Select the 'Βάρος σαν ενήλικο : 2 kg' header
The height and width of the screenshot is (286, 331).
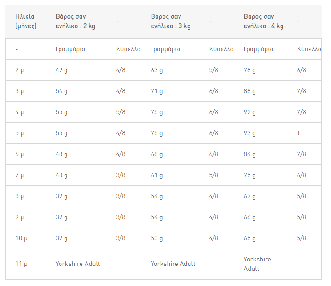click(76, 21)
